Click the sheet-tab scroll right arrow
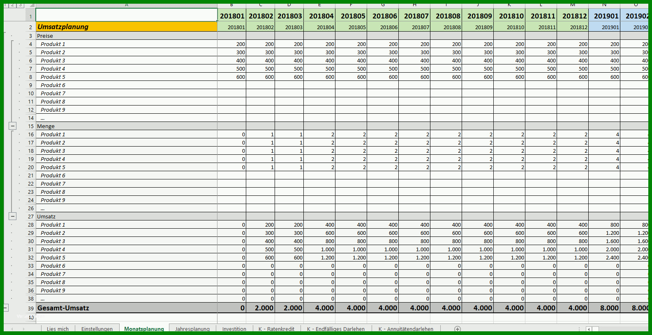 click(x=23, y=329)
